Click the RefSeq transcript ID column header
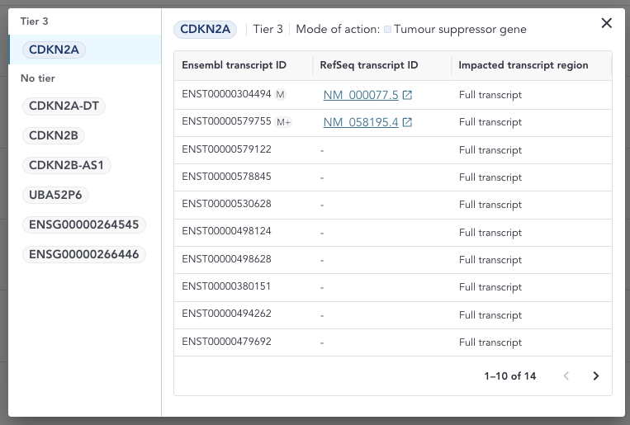The width and height of the screenshot is (630, 425). coord(369,65)
